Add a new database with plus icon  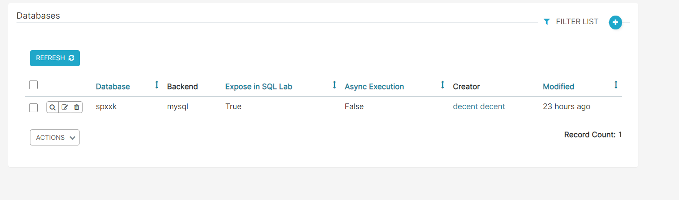point(615,22)
